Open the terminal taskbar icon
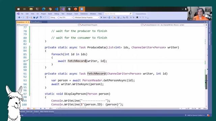 [x=37, y=9]
